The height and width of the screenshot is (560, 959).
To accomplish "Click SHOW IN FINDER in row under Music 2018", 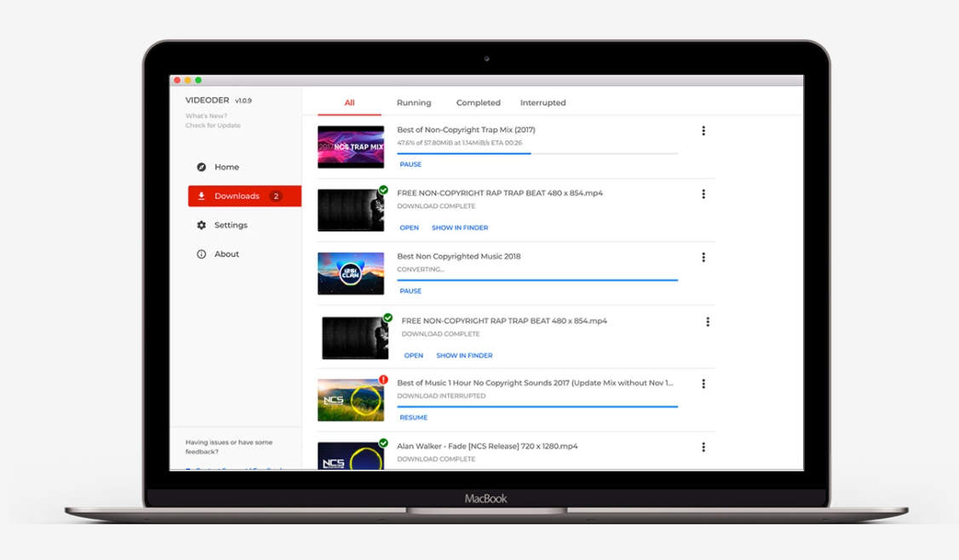I will (464, 355).
